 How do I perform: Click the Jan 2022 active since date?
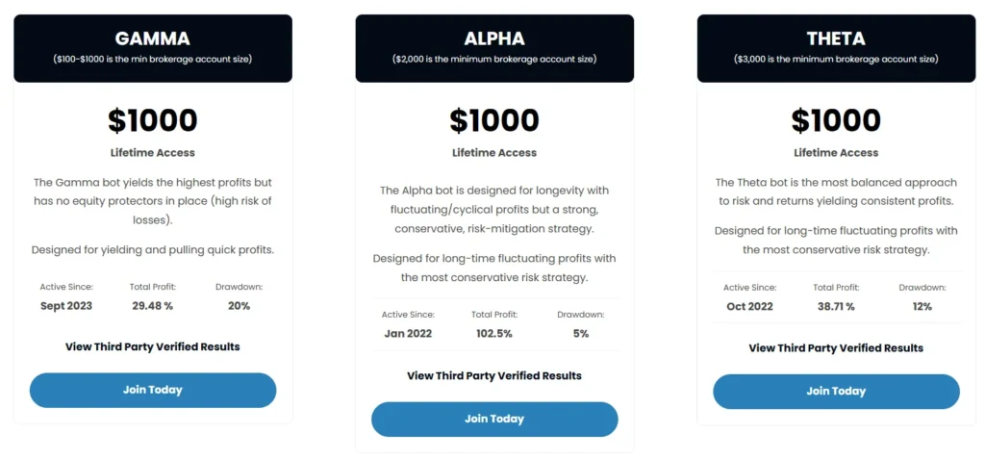tap(407, 333)
